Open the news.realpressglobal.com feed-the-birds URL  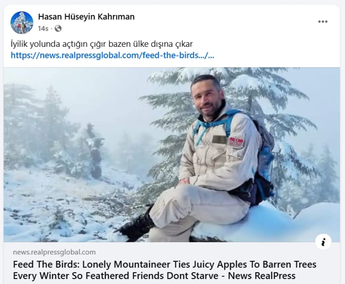(112, 55)
